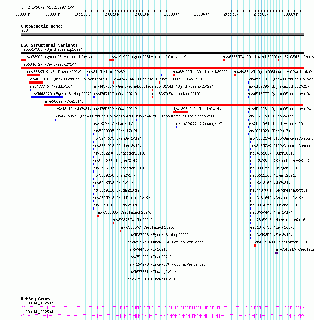Viewport: 314px width, 320px height.
Task: Click nsv5612160 (Ebert2021) label
Action: click(x=273, y=175)
